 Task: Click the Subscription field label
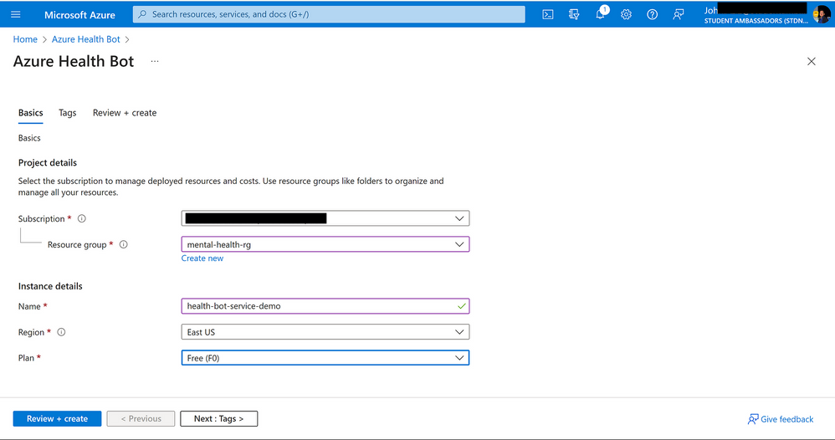pyautogui.click(x=42, y=219)
